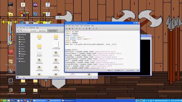Adjust the file manager icon zoom slider
Image resolution: width=182 pixels, height=102 pixels.
coord(92,77)
